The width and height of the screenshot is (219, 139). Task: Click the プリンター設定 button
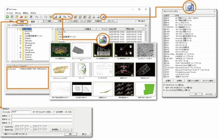pos(85,21)
